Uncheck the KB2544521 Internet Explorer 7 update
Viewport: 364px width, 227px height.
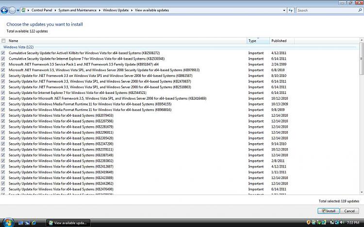pos(3,93)
